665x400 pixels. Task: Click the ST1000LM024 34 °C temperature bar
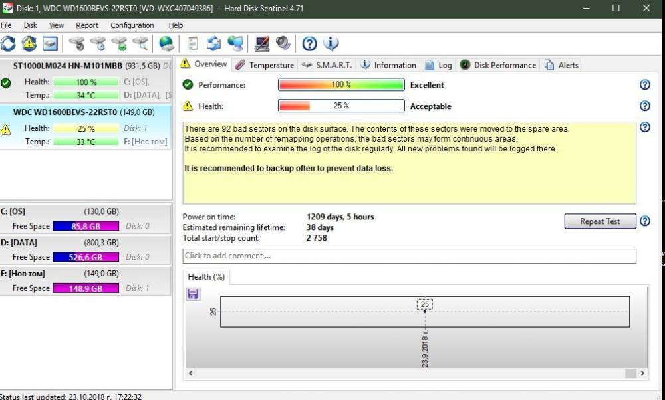tap(86, 95)
